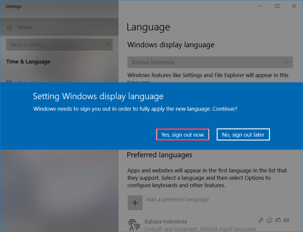Screen dimensions: 303x232
Task: Click the keyboard feature icon
Action: point(286,220)
